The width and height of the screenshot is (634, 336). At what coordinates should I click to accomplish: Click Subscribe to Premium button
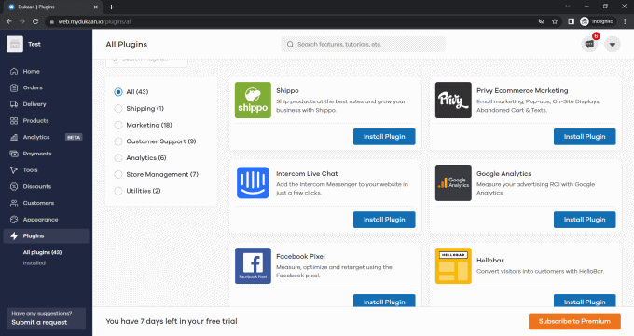tap(574, 321)
